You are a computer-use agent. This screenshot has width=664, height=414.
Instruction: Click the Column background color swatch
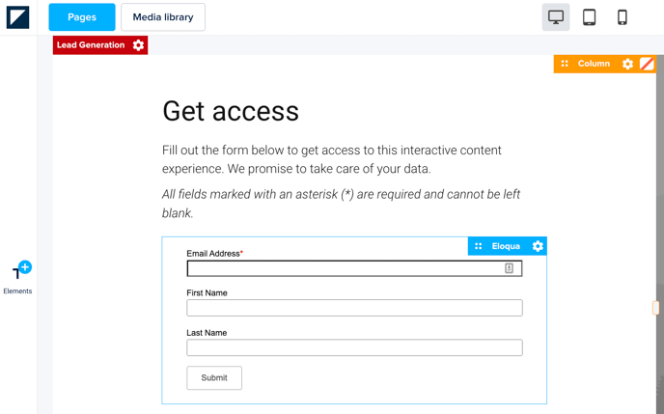(x=647, y=64)
